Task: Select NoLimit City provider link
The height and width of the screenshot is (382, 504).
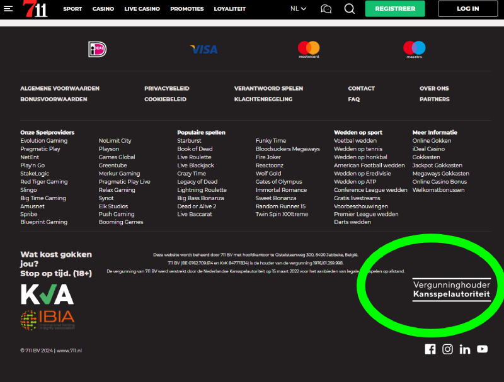Action: (115, 140)
